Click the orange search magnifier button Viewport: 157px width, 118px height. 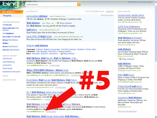pos(79,4)
